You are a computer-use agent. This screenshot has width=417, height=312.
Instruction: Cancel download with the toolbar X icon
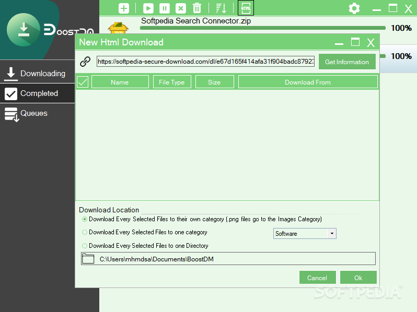(181, 8)
